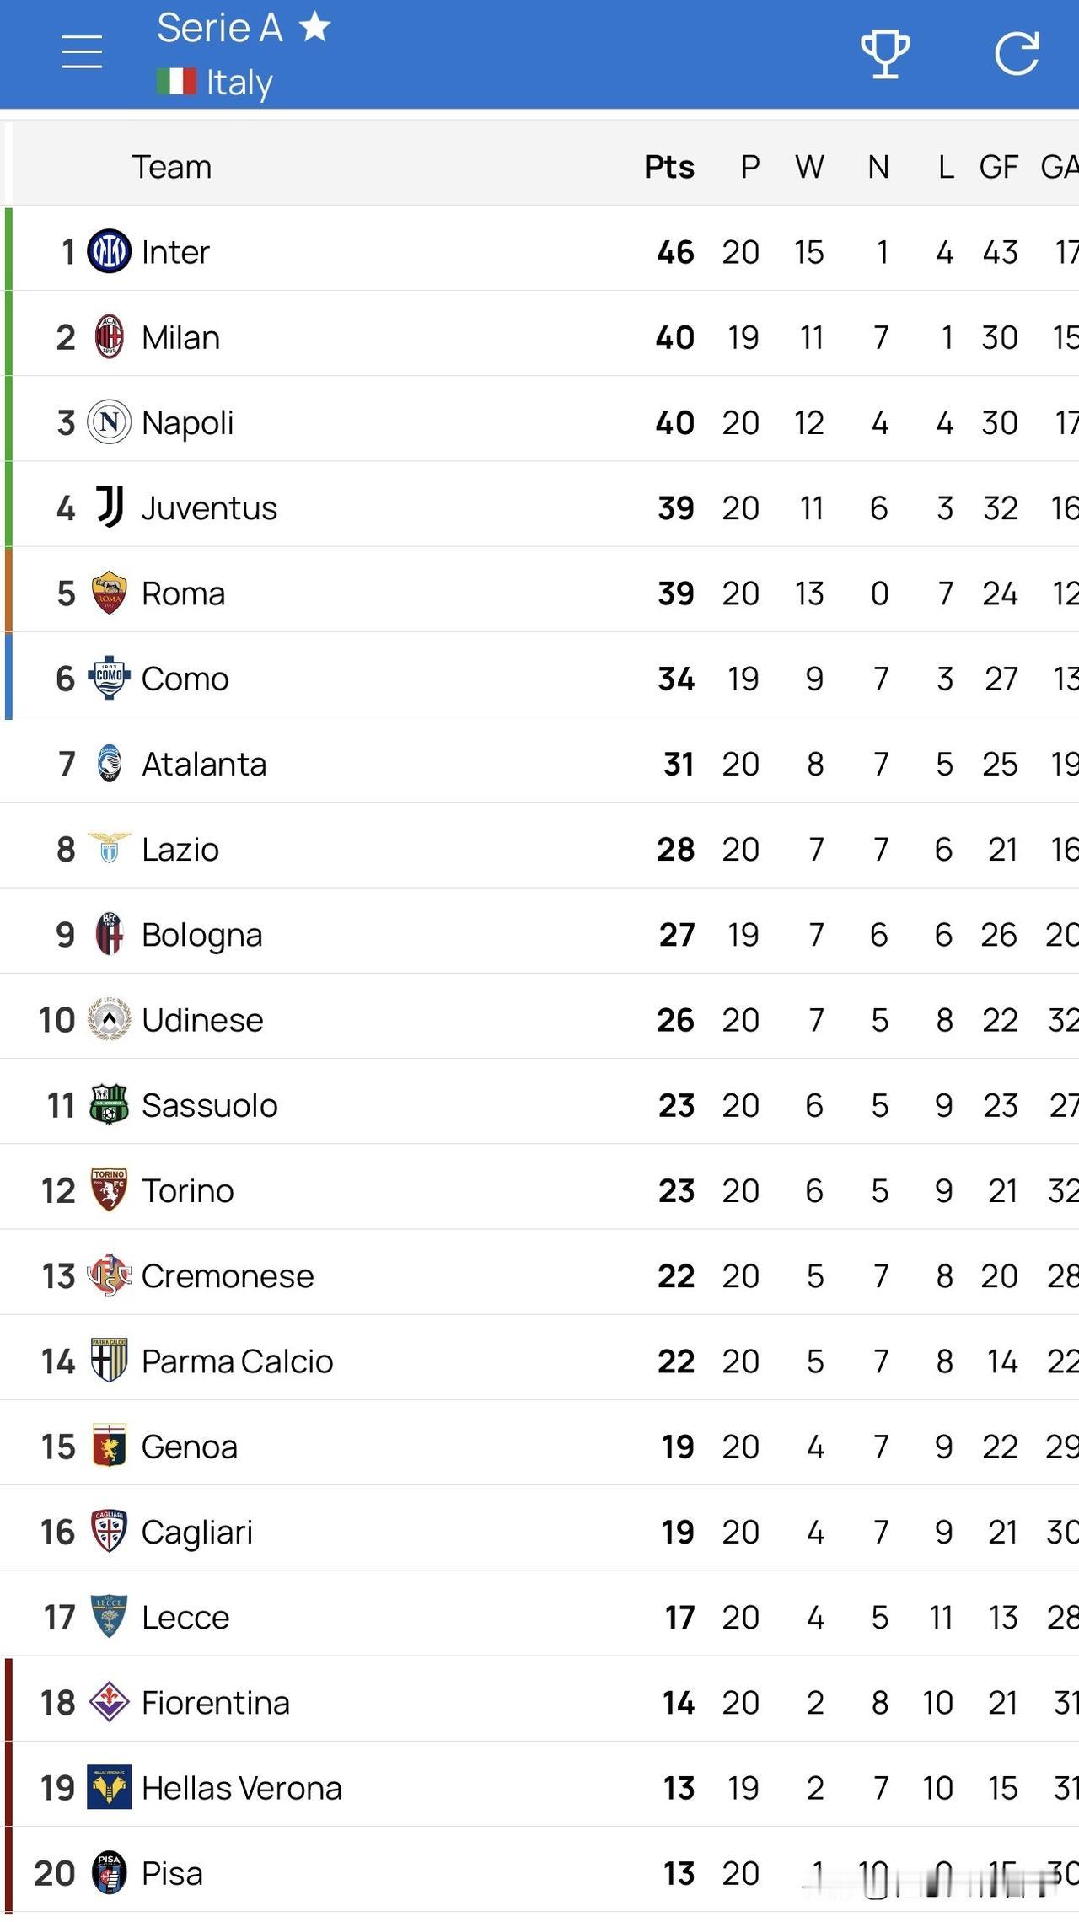Viewport: 1079px width, 1922px height.
Task: Open the hamburger menu
Action: click(82, 52)
